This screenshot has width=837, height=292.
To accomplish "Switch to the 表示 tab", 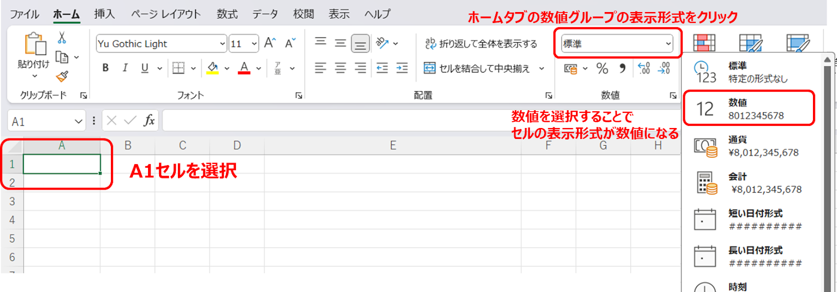I will (x=339, y=14).
